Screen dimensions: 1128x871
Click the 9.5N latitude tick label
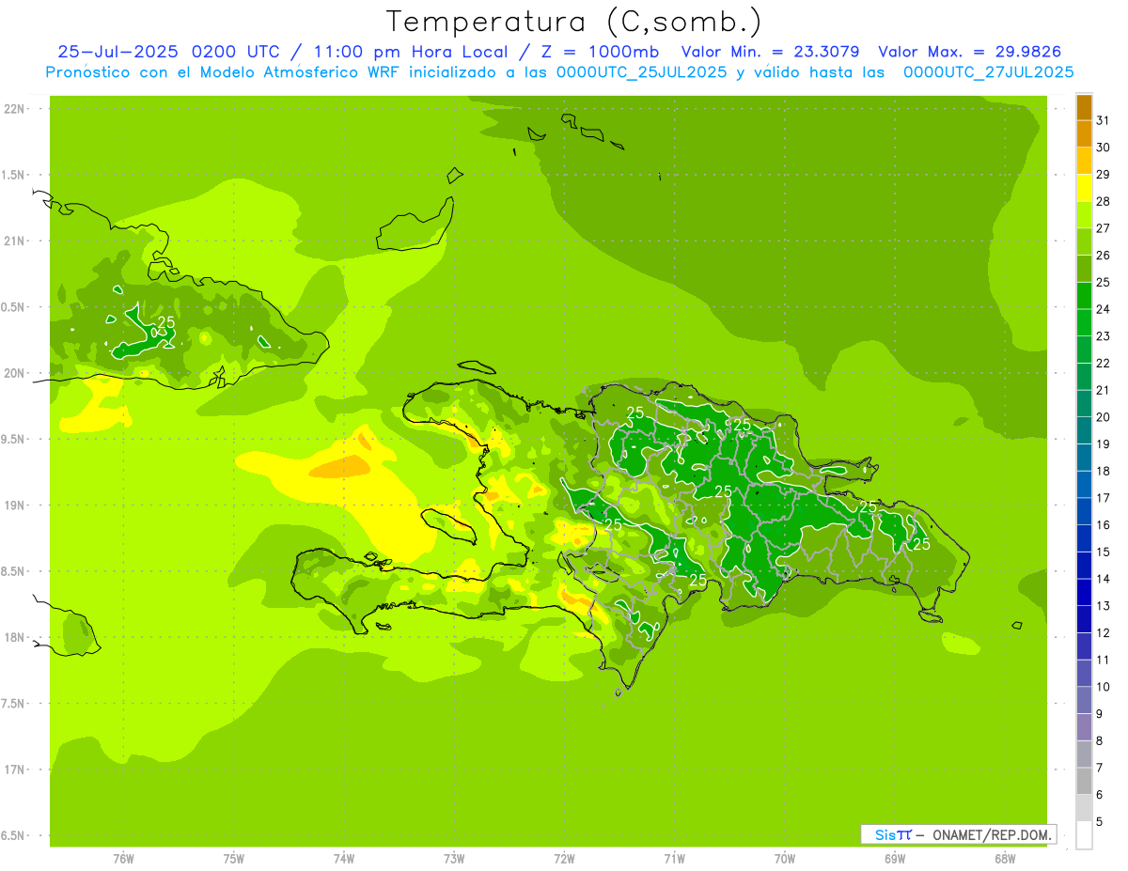click(14, 440)
